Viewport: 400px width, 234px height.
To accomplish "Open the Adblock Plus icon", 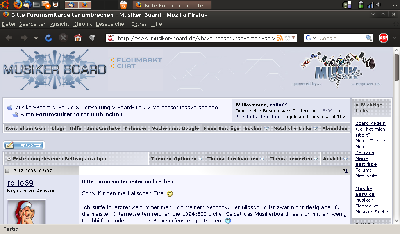I will click(x=384, y=38).
